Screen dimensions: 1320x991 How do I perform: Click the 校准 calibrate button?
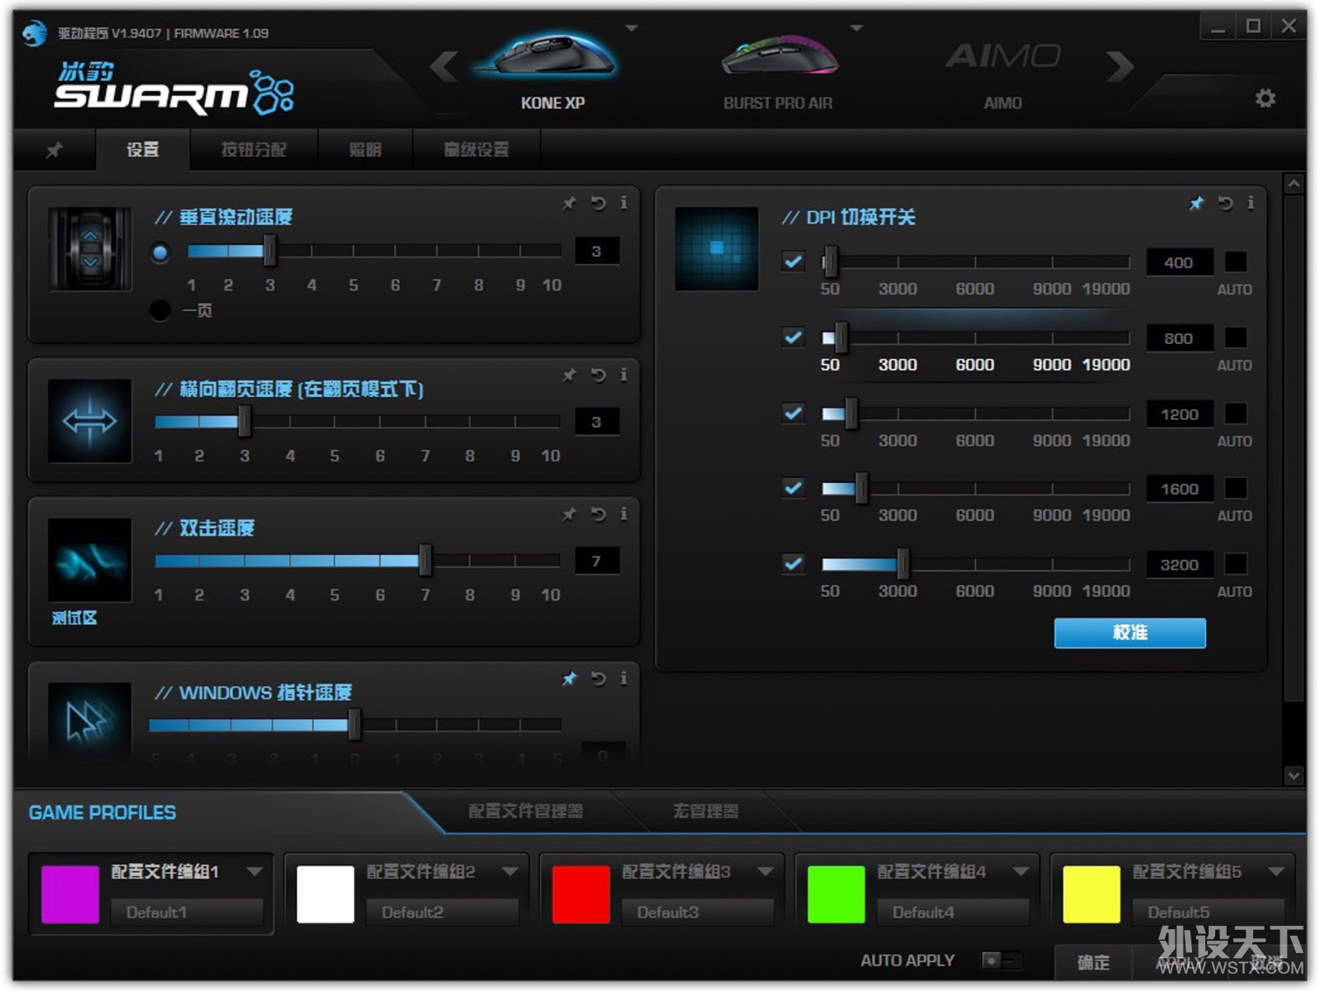(x=1129, y=633)
